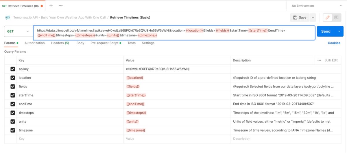Expand the Send options arrow

[x=339, y=31]
